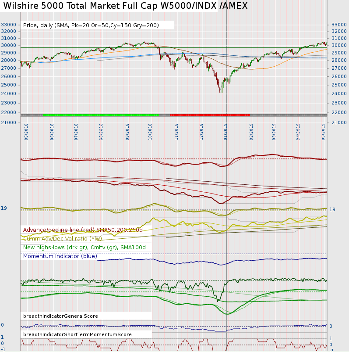Screen dimensions: 349x352
Task: Click the 19 value on the right indicator axis
Action: click(332, 209)
